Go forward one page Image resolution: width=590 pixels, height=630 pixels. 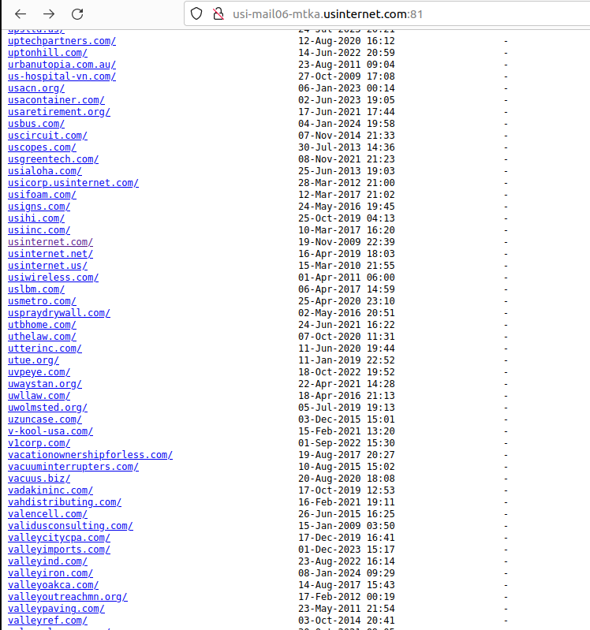(x=49, y=14)
